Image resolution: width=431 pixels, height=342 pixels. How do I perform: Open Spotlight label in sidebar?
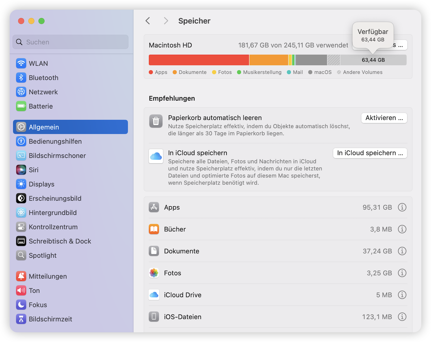tap(43, 256)
